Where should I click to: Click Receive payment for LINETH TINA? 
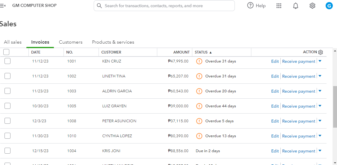tap(299, 76)
